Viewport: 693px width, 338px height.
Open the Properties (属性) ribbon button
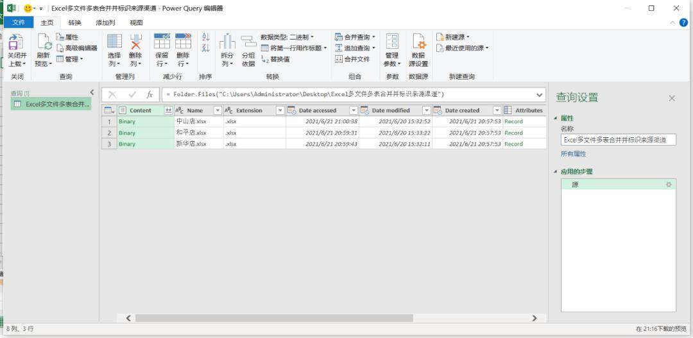pyautogui.click(x=67, y=37)
